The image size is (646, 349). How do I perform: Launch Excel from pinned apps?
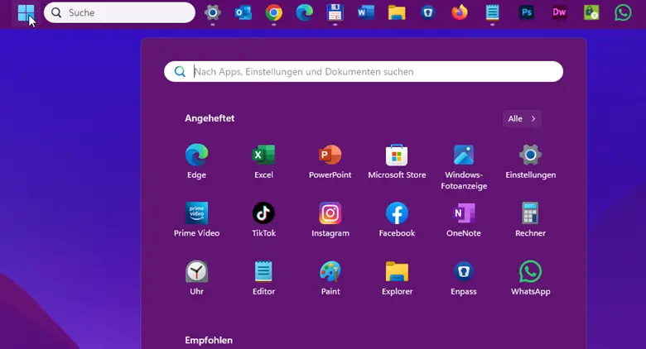pyautogui.click(x=263, y=161)
